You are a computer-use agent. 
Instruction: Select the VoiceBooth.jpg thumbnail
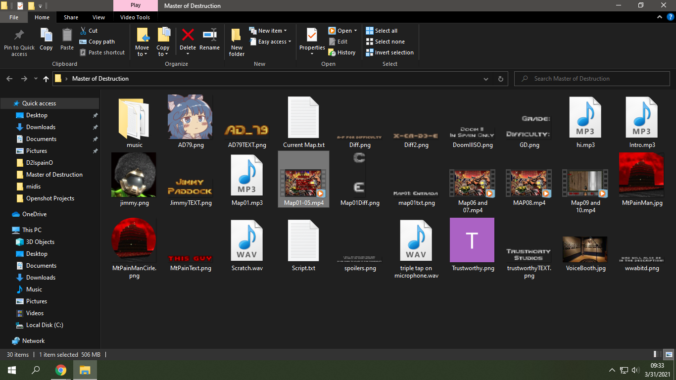(x=585, y=249)
